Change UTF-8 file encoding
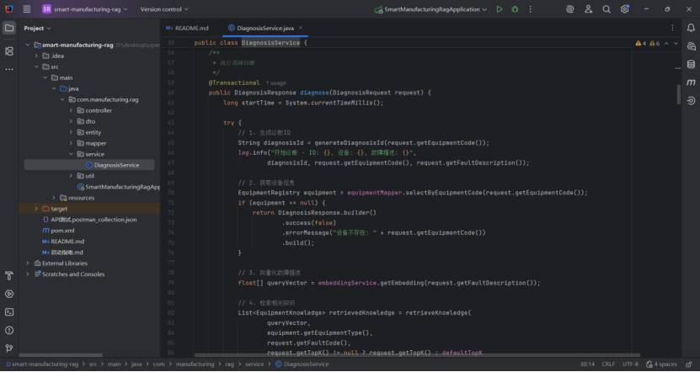700x372 pixels. pyautogui.click(x=630, y=364)
